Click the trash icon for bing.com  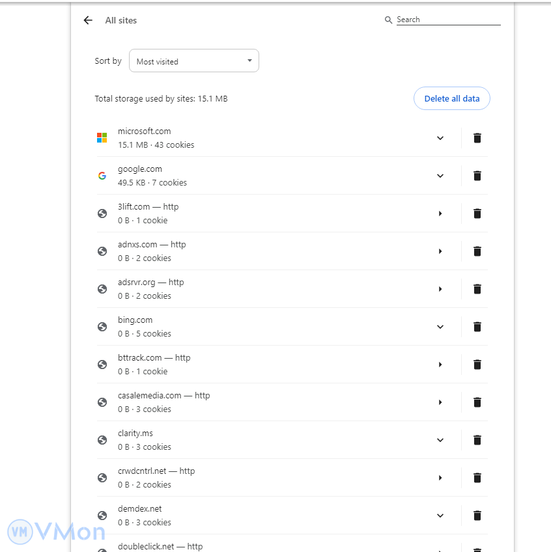(477, 327)
